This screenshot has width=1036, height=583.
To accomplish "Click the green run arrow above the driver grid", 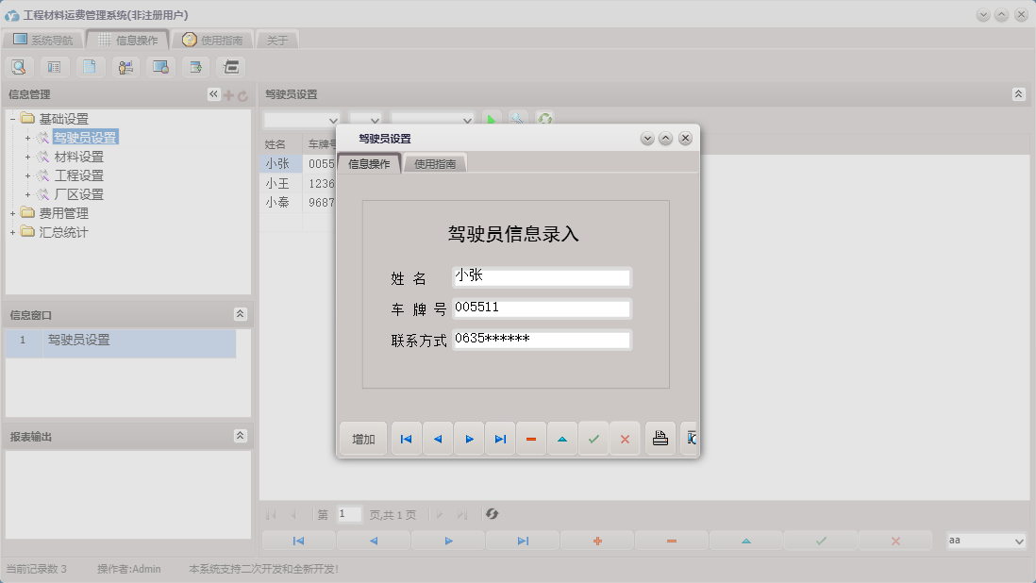I will 491,119.
